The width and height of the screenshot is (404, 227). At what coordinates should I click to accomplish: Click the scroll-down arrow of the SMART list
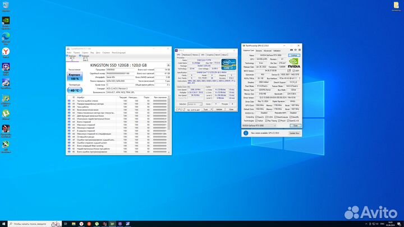tap(169, 152)
